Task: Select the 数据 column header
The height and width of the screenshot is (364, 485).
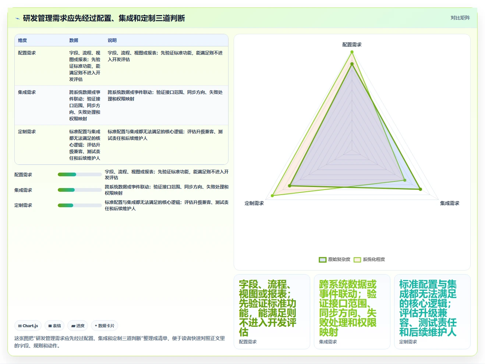Action: point(74,40)
